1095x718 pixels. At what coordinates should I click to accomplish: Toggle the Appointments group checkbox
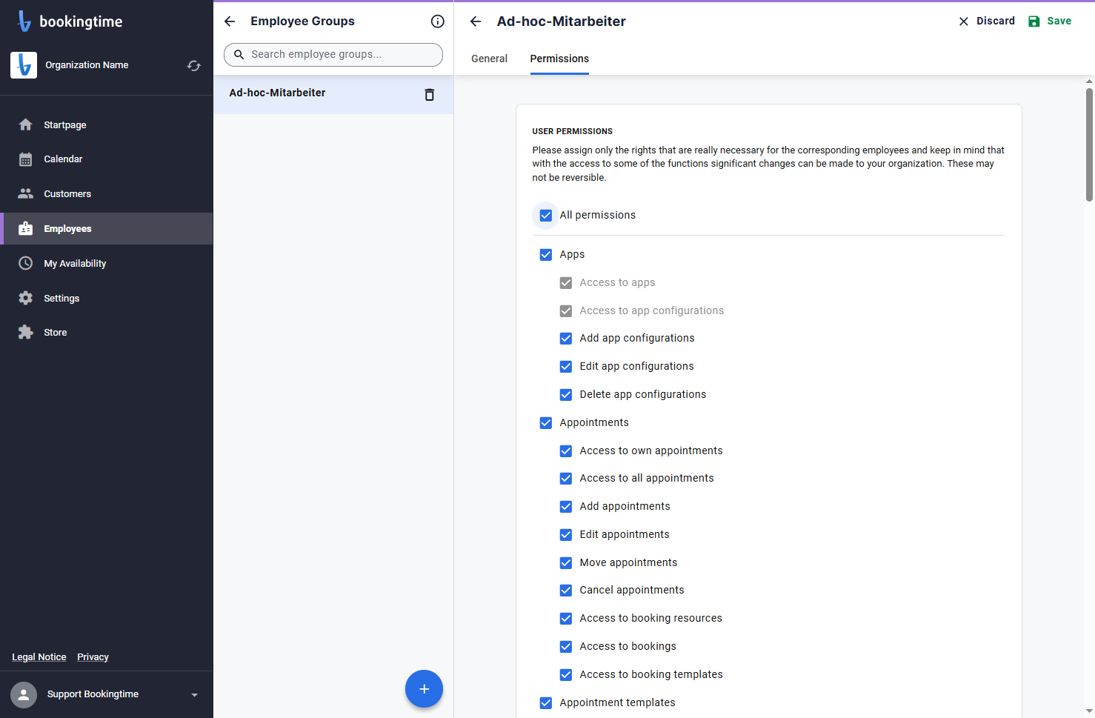[x=546, y=423]
